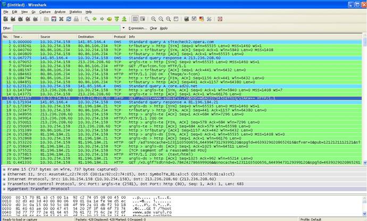This screenshot has height=221, width=367.
Task: Open the capture interfaces list icon
Action: (x=5, y=19)
